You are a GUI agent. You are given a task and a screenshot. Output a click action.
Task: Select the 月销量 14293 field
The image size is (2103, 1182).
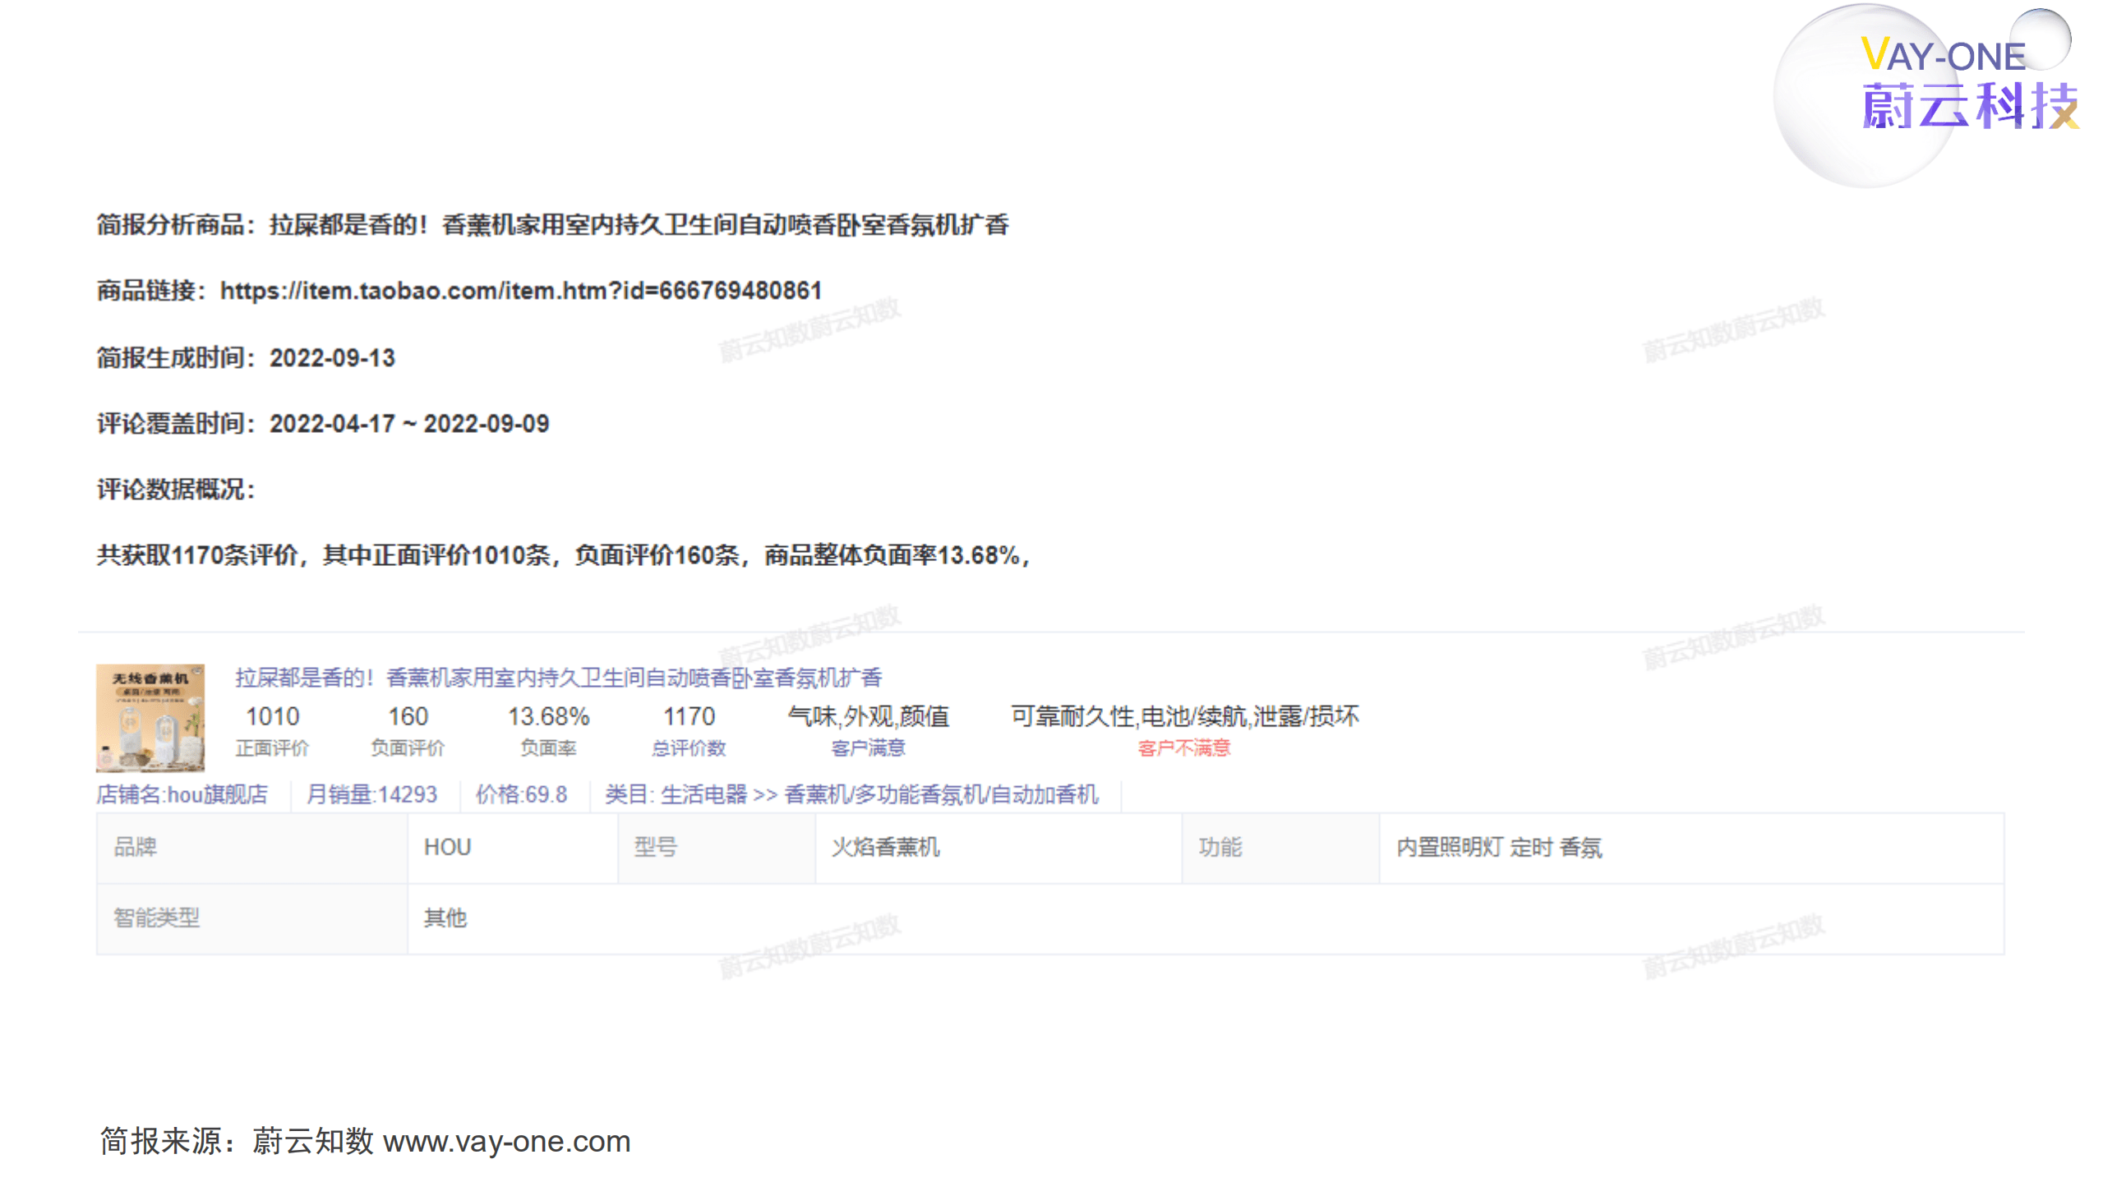(x=372, y=796)
